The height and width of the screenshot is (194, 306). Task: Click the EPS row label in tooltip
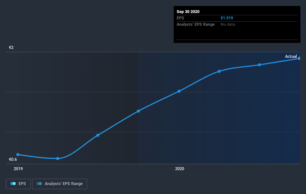pos(180,18)
